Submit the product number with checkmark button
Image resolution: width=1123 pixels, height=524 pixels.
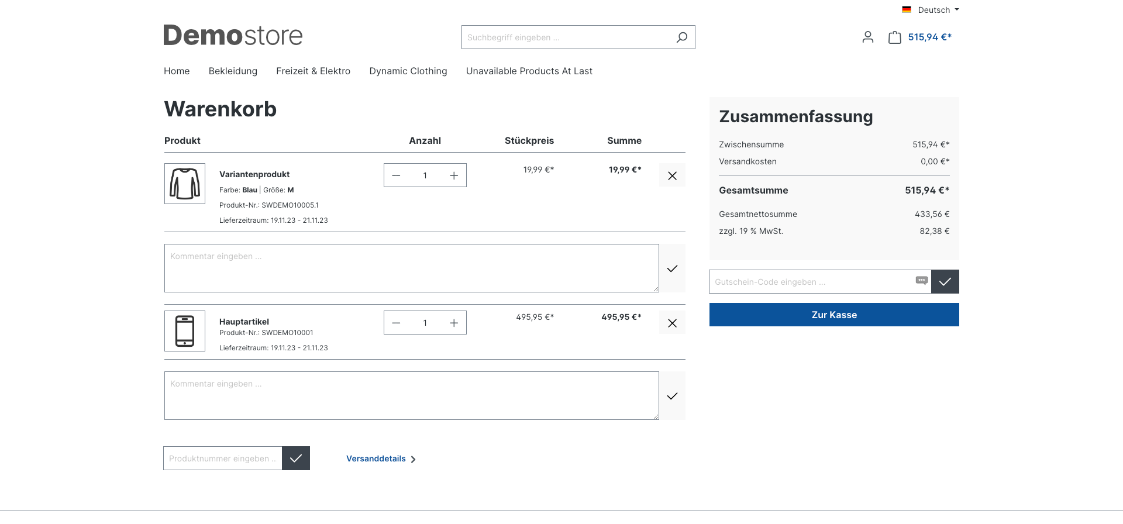(296, 458)
